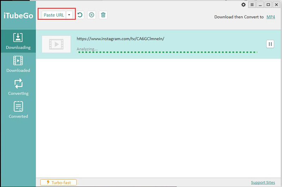Open the settings gear icon
282x187 pixels.
point(243,5)
